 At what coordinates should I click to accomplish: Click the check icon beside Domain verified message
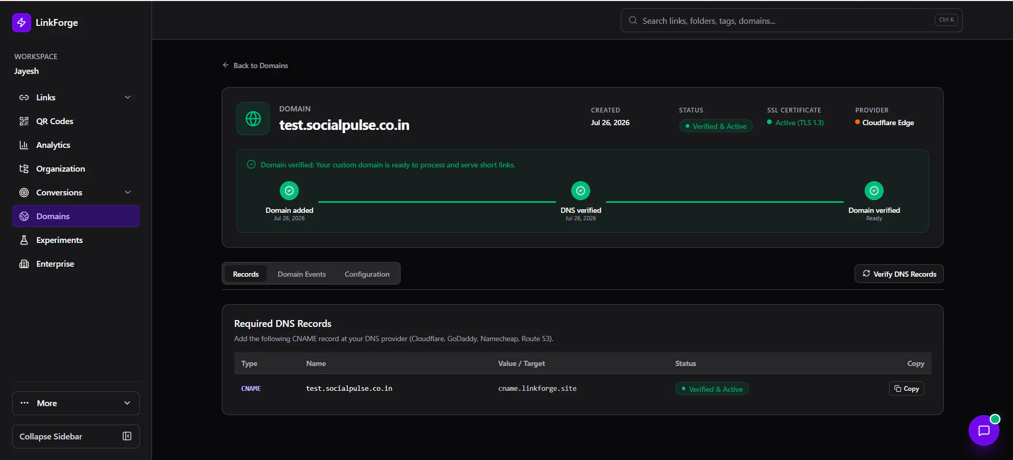click(251, 165)
